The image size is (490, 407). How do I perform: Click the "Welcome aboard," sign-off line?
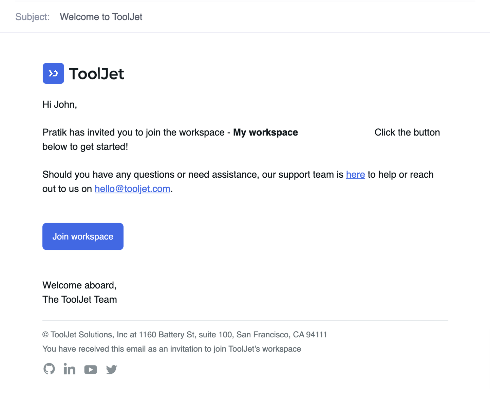(79, 285)
